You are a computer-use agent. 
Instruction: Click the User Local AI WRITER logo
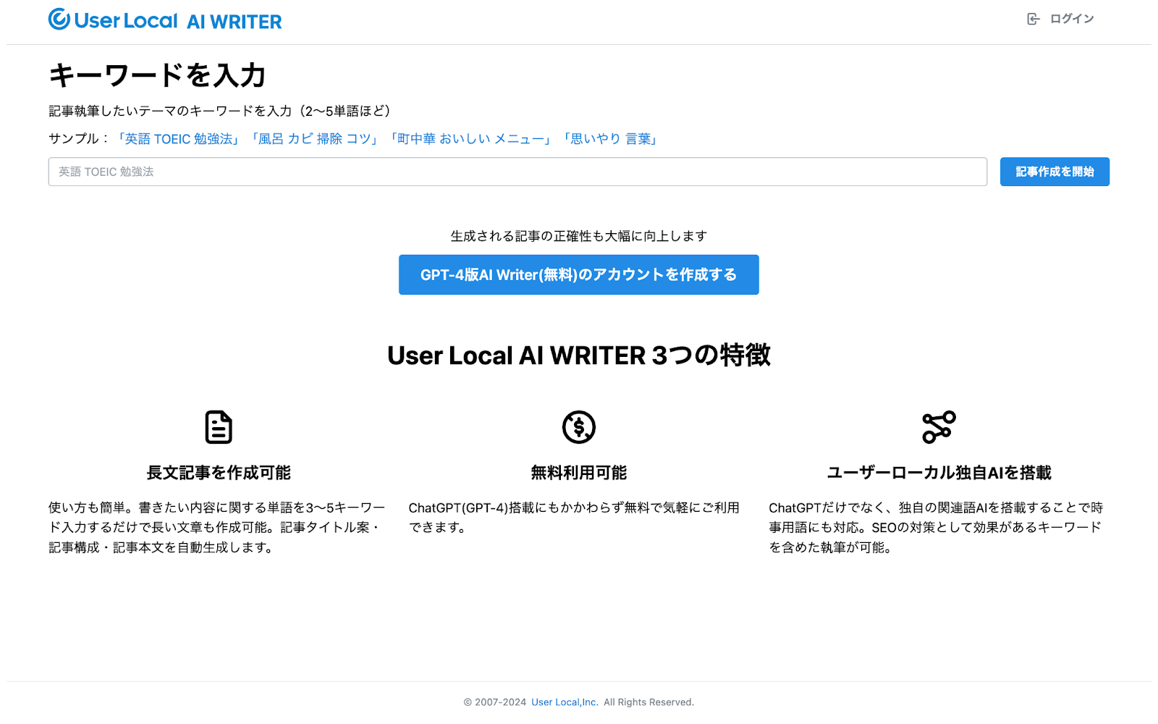tap(165, 20)
